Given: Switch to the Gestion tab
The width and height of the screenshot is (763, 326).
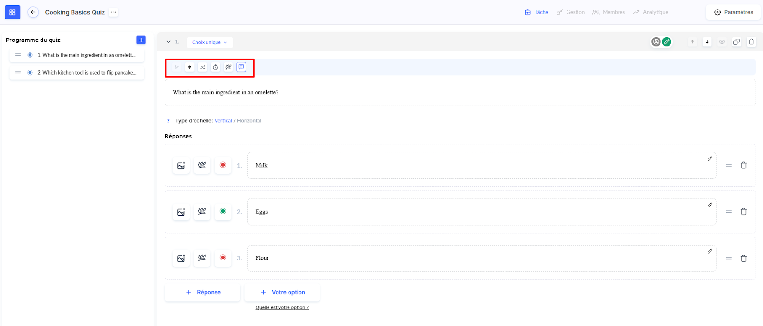Looking at the screenshot, I should coord(571,12).
